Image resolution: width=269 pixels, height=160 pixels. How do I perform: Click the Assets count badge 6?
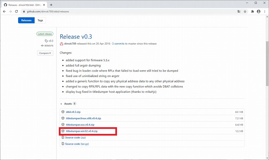tap(74, 103)
